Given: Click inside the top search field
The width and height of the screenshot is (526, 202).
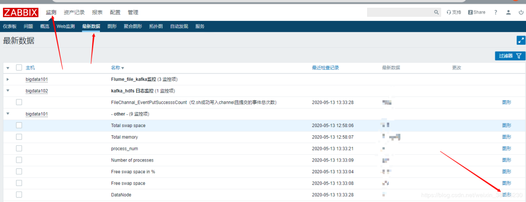Looking at the screenshot, I should tap(400, 12).
